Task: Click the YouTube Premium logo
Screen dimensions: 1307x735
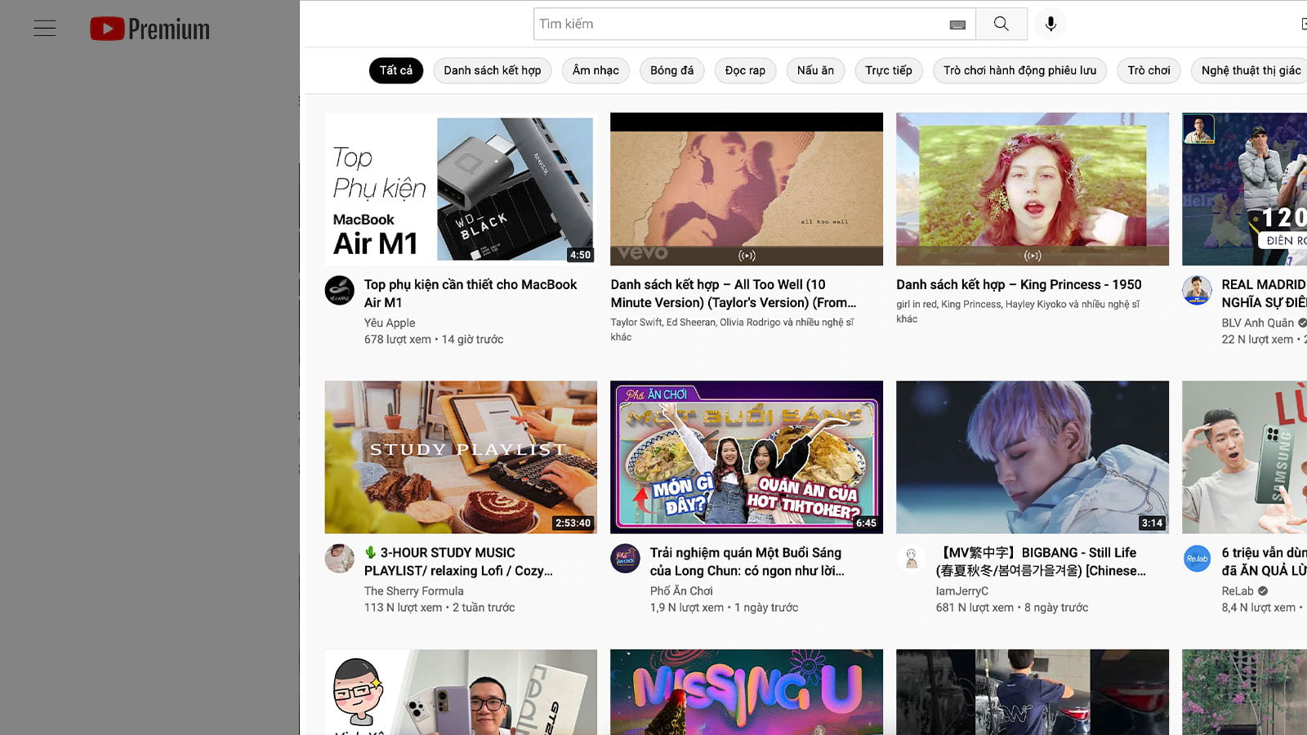Action: click(150, 29)
